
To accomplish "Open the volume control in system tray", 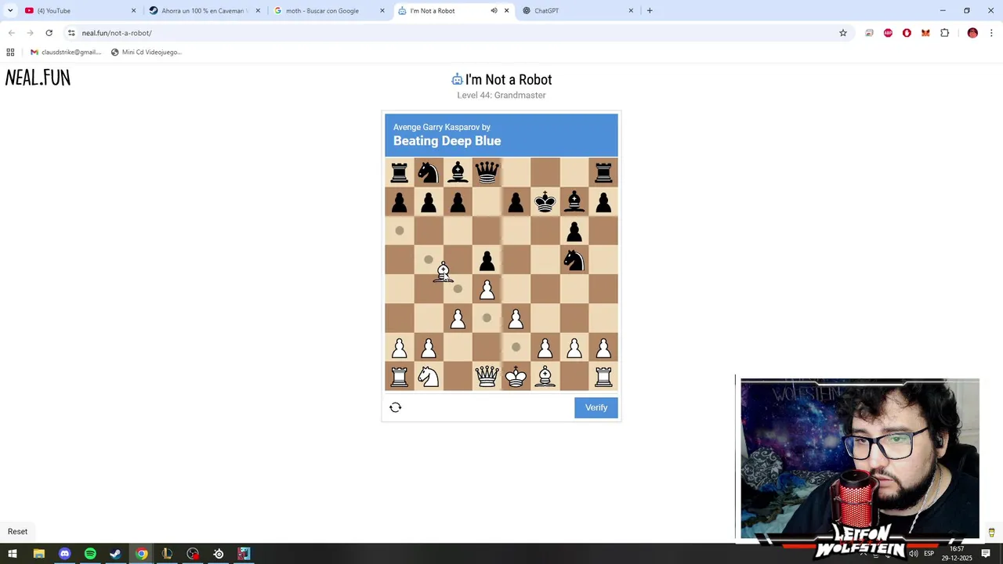I will (x=913, y=554).
